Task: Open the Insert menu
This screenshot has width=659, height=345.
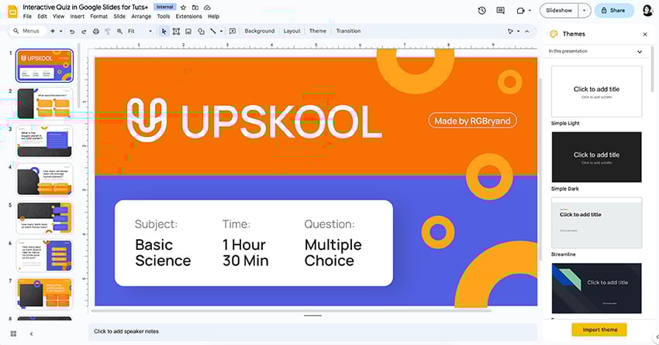Action: pyautogui.click(x=78, y=16)
